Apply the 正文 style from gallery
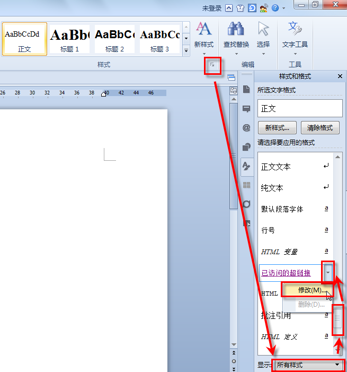 (x=24, y=39)
